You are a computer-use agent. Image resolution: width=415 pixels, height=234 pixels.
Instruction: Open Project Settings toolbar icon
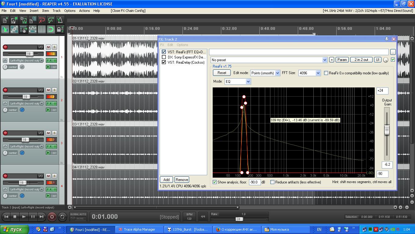(x=33, y=20)
